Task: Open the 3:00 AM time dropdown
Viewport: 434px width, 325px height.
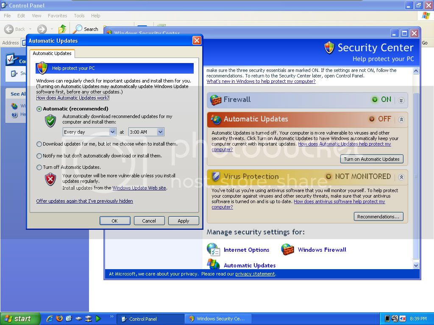Action: [159, 132]
